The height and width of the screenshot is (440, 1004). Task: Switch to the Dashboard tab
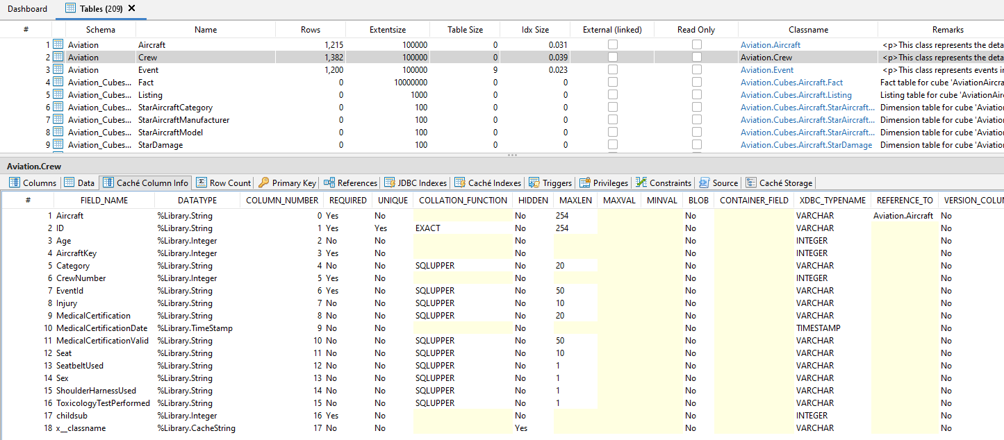coord(27,9)
